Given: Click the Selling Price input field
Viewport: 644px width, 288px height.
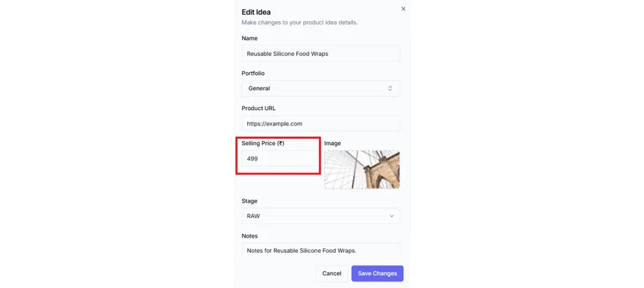Looking at the screenshot, I should tap(279, 159).
